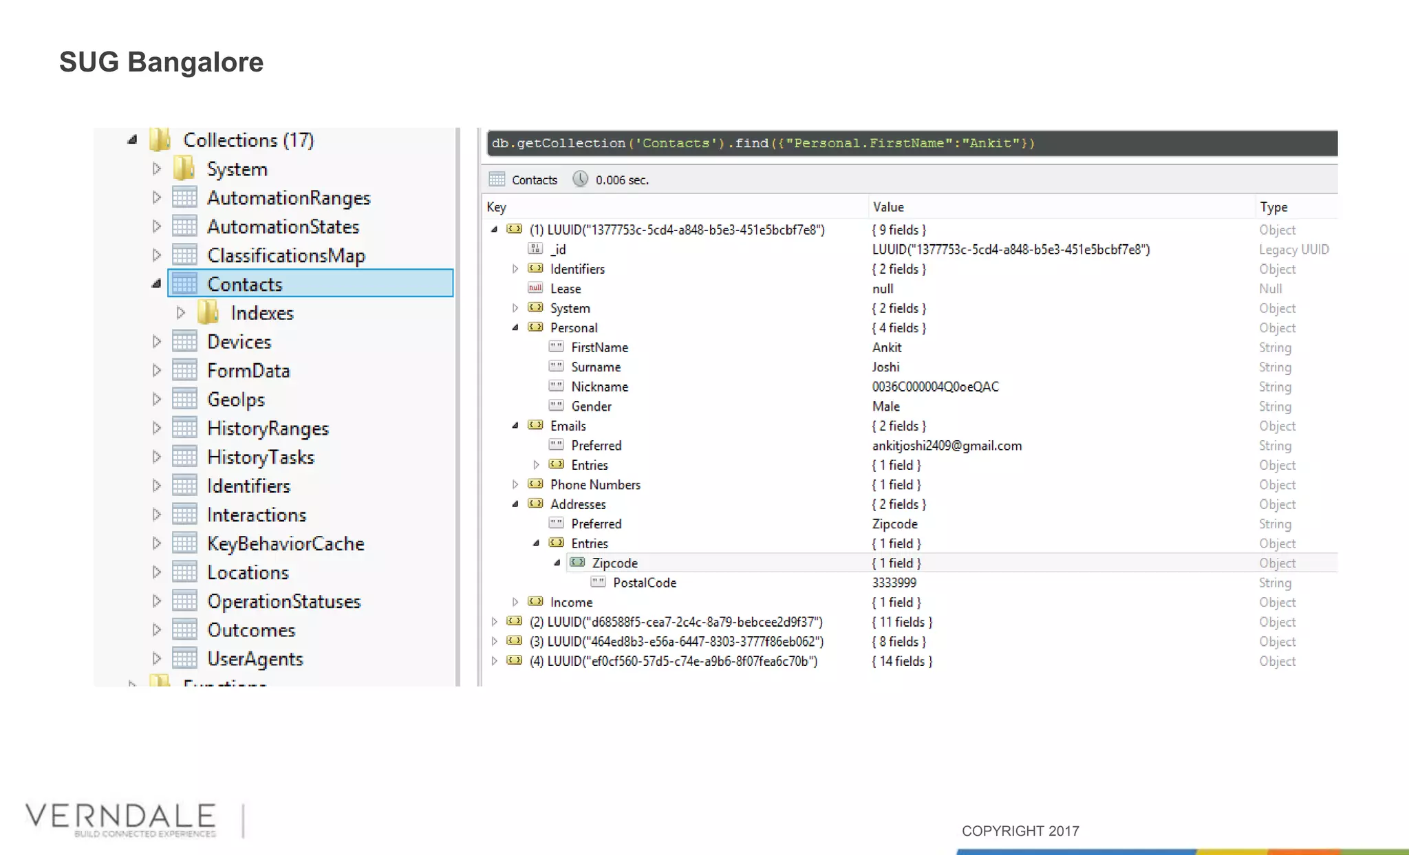Click the Contacts collection table icon
The width and height of the screenshot is (1409, 855).
tap(184, 283)
